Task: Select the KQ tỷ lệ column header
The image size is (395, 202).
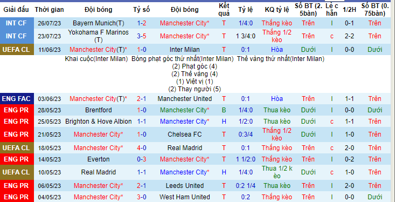Action: tap(277, 10)
